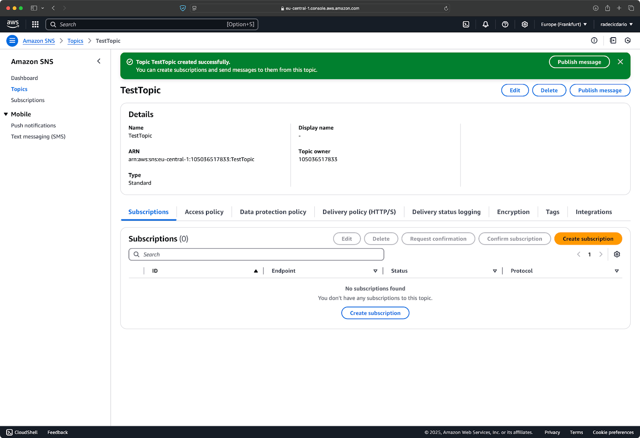Open Safari sidebar dropdown chevron
Viewport: 640px width, 438px height.
pos(43,8)
